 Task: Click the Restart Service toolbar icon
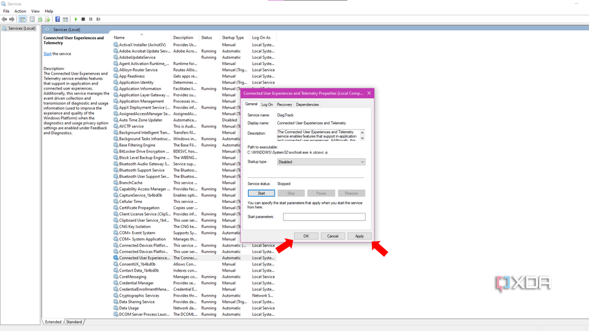[98, 19]
